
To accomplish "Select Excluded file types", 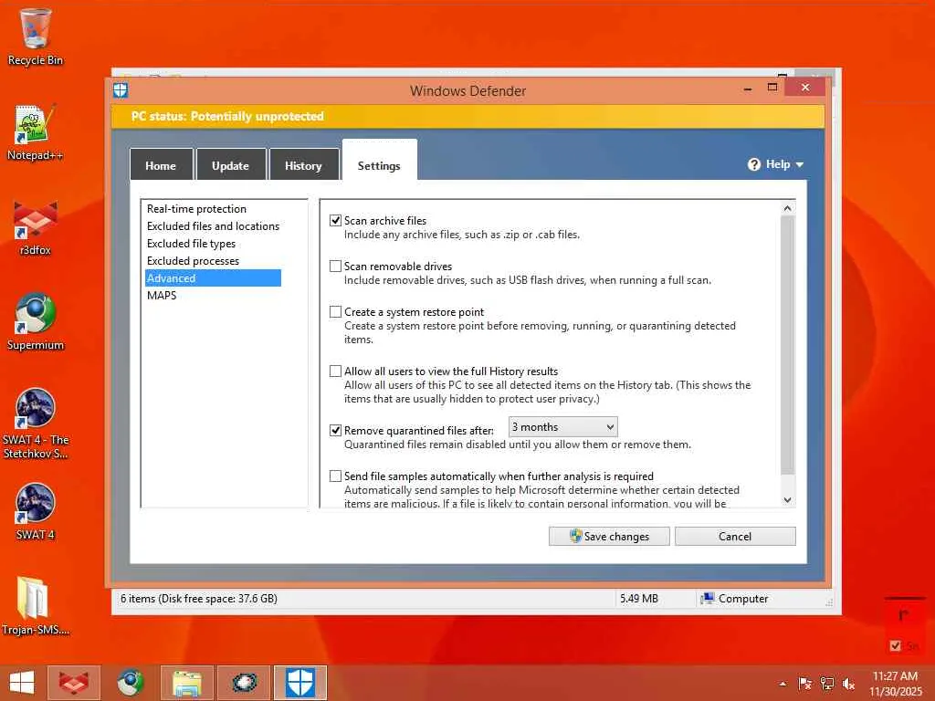I will 192,244.
